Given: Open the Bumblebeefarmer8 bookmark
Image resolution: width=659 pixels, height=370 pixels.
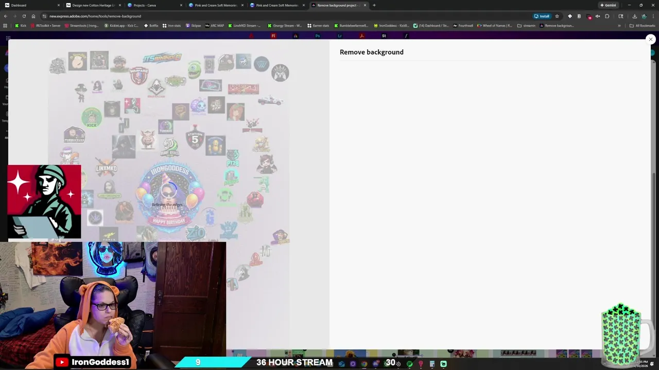Looking at the screenshot, I should 351,26.
